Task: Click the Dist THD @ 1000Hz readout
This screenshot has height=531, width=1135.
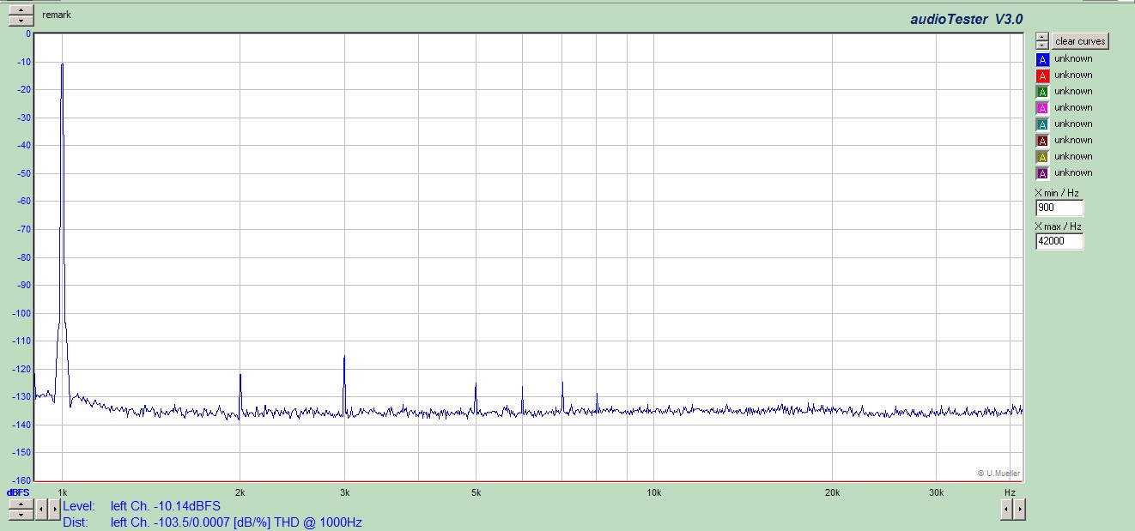Action: point(212,522)
